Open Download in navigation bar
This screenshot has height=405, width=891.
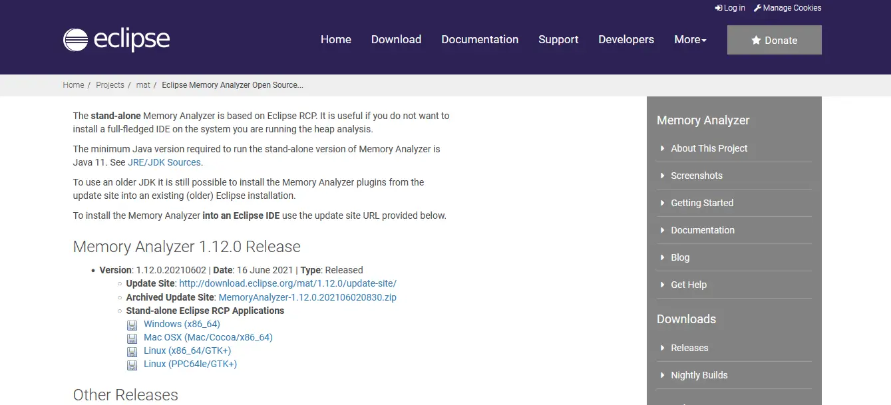[396, 40]
